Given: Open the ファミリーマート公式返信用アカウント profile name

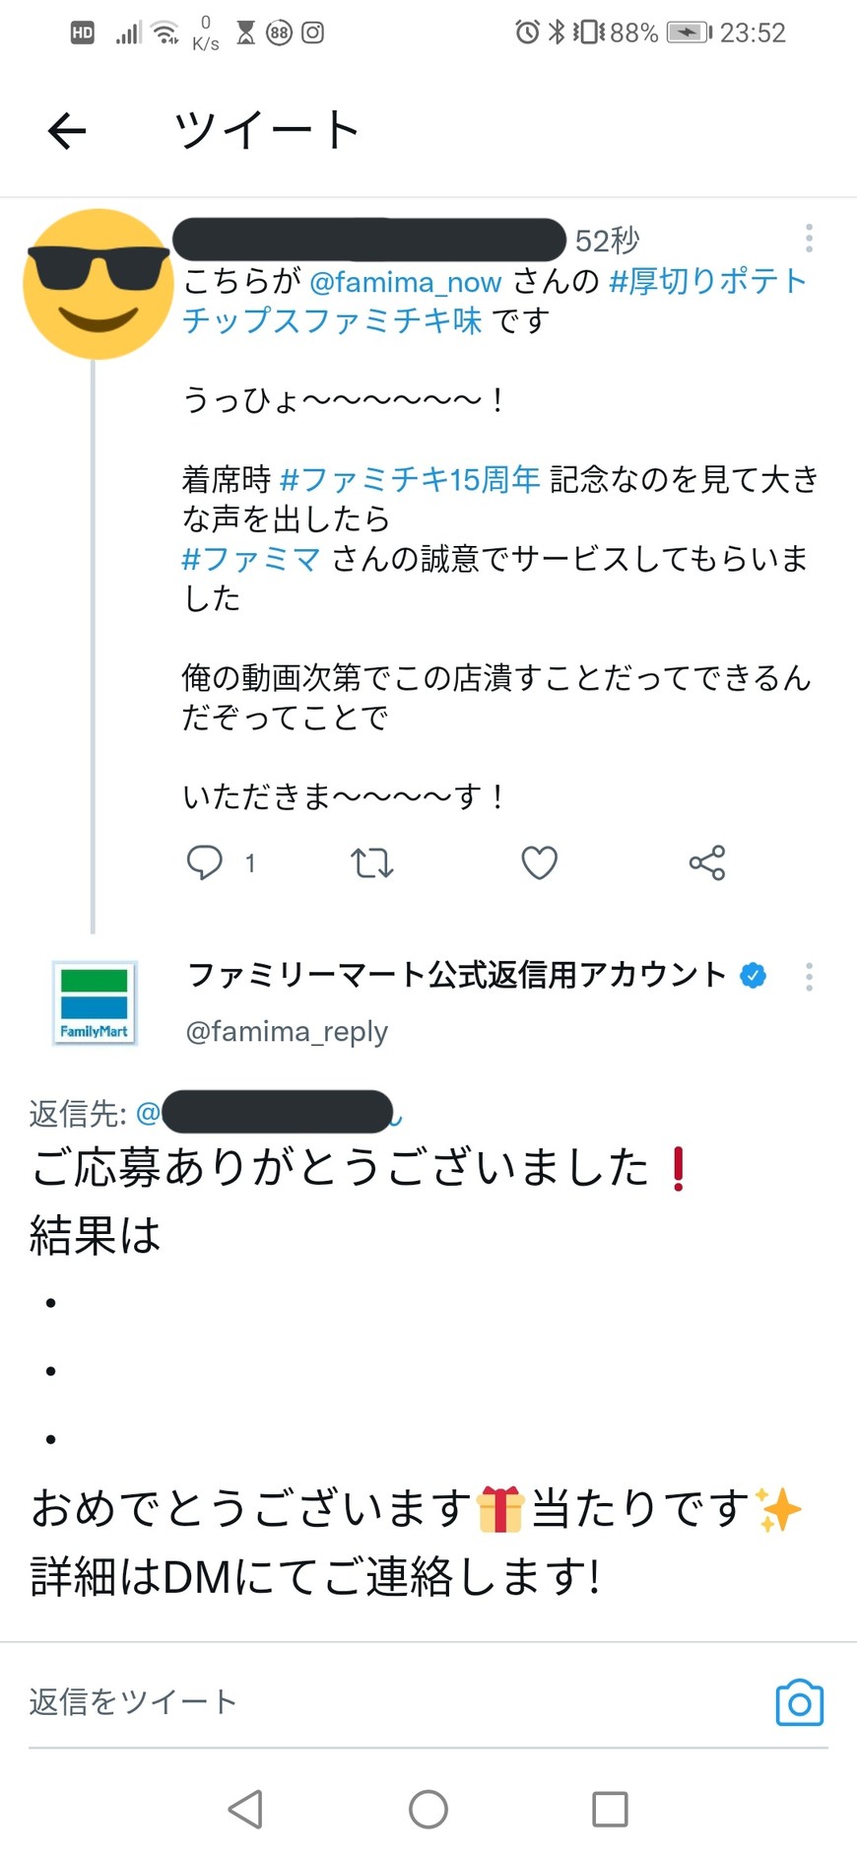Looking at the screenshot, I should coord(456,975).
